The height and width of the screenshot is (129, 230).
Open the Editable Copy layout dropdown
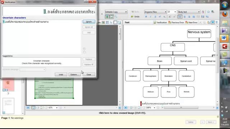coord(116,12)
